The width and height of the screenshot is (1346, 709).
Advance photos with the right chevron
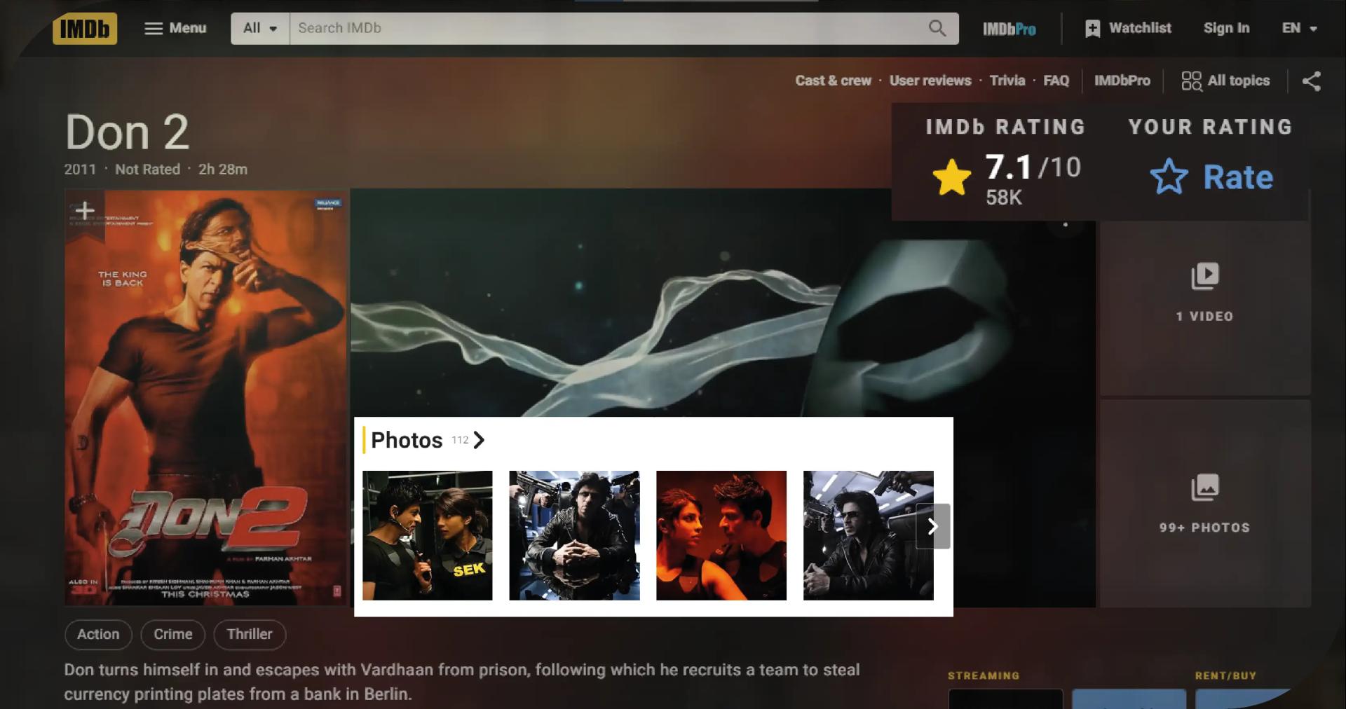933,526
